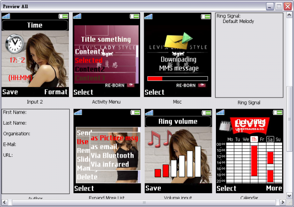
Task: Click the red music notes icon in Volume preview
Action: pyautogui.click(x=160, y=139)
